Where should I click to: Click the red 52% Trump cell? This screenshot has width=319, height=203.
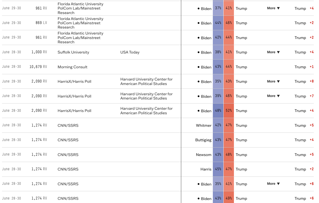pyautogui.click(x=229, y=110)
